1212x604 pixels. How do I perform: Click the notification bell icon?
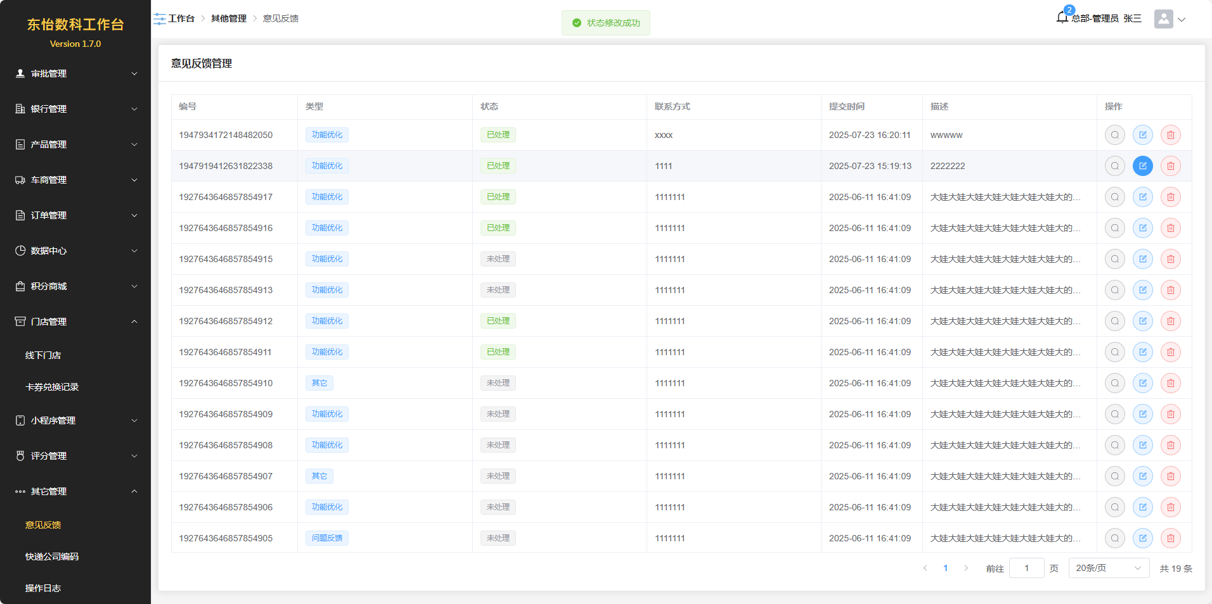click(x=1062, y=18)
